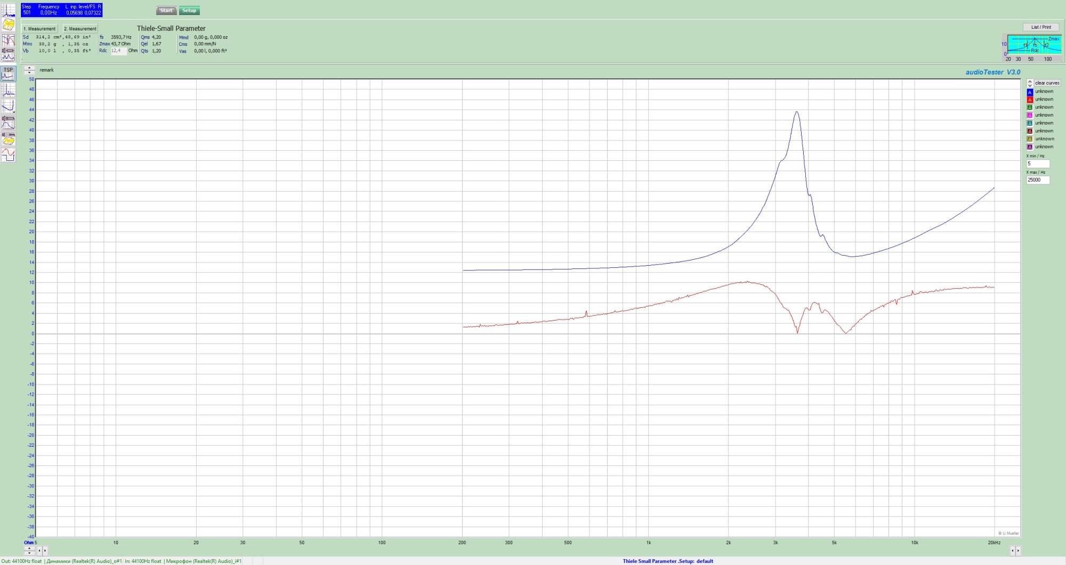Select the green A curve slot

pos(1030,108)
